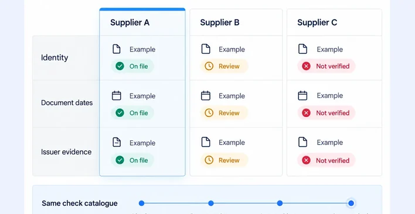Click Supplier B Document dates calendar icon
The width and height of the screenshot is (415, 214).
tap(206, 95)
